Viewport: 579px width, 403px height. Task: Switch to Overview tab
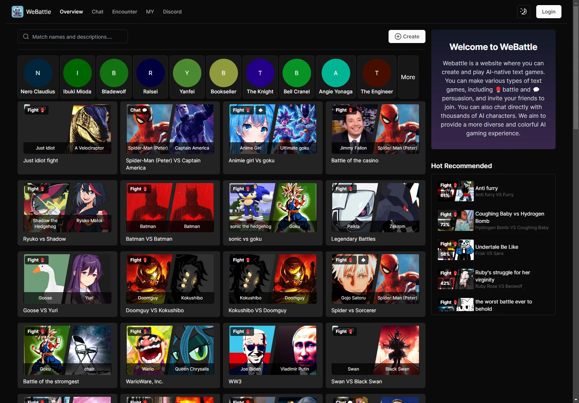[71, 12]
